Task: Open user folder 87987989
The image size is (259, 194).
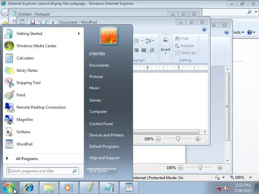Action: click(x=97, y=54)
